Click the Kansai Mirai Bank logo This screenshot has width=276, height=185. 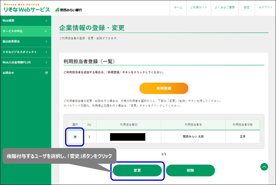click(x=68, y=10)
